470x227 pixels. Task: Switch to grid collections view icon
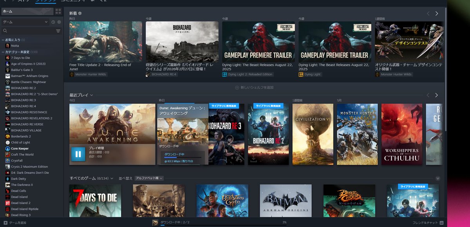[x=58, y=11]
